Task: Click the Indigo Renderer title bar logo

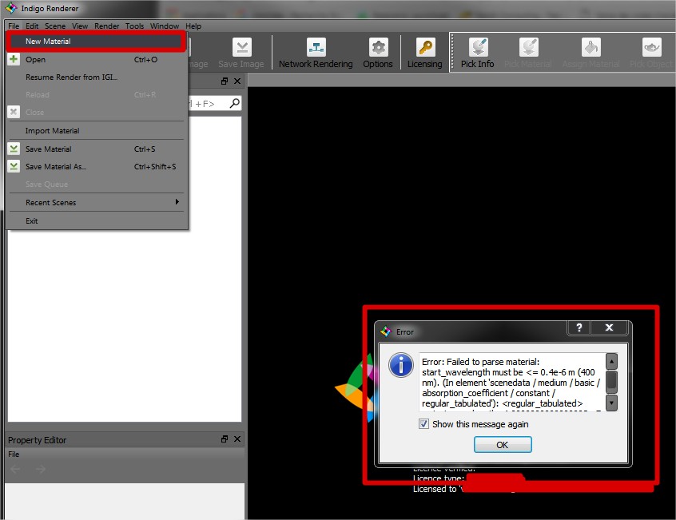Action: pos(10,8)
